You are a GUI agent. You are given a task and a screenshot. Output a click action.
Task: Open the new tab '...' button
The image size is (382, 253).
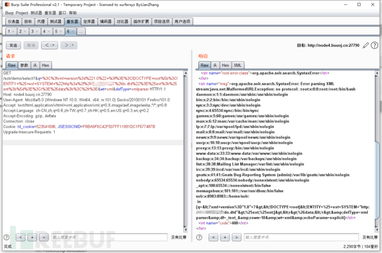(80, 31)
